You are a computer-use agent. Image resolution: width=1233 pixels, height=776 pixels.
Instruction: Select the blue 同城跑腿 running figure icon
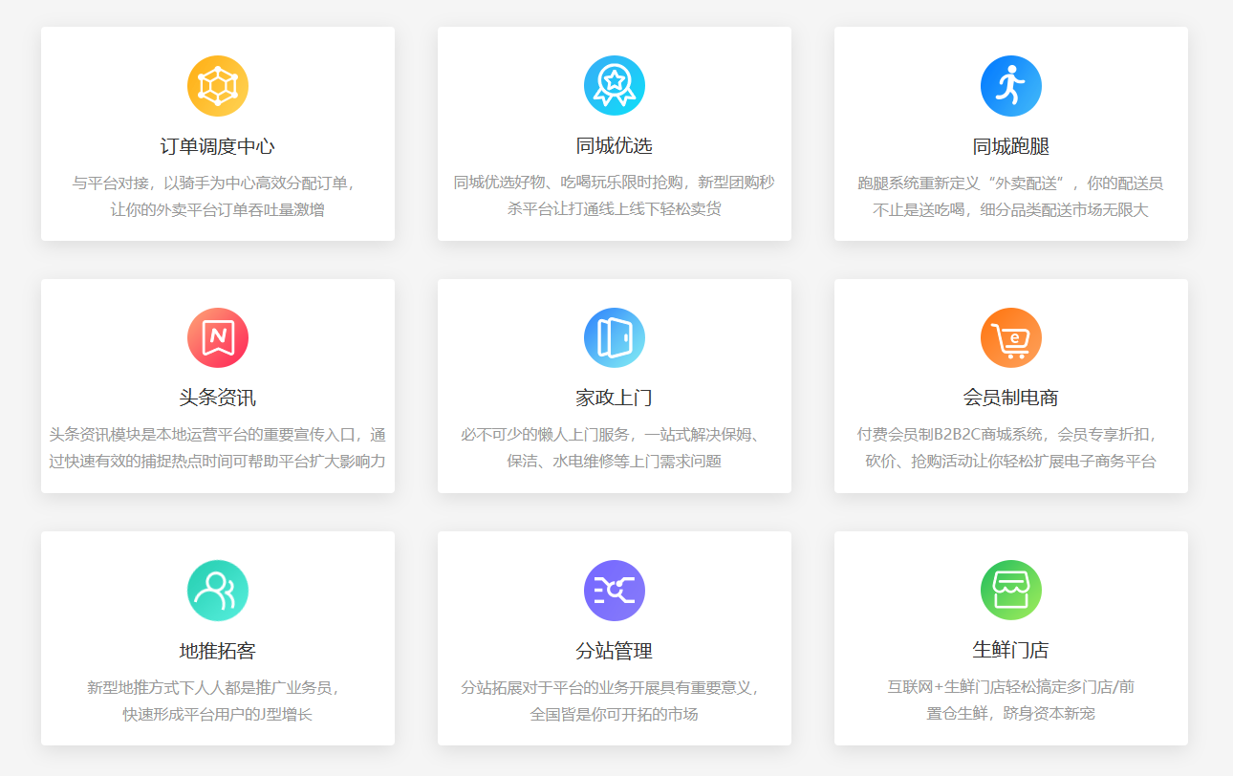point(1011,86)
